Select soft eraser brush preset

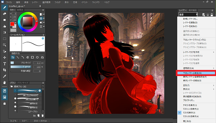[28, 95]
